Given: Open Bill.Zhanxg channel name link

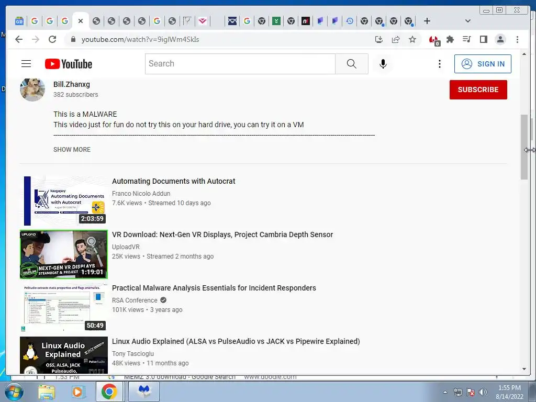Looking at the screenshot, I should 71,84.
